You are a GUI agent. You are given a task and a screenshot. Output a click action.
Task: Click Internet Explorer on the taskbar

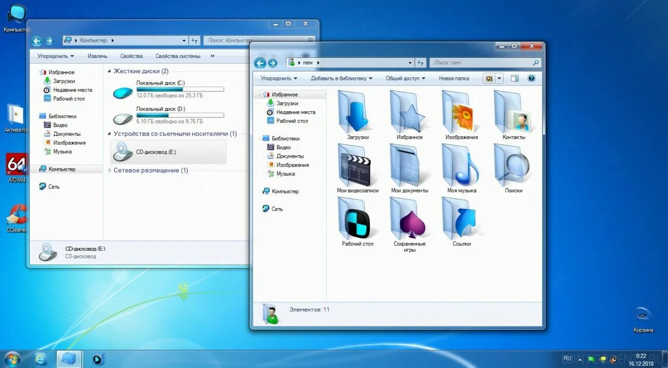pyautogui.click(x=41, y=359)
